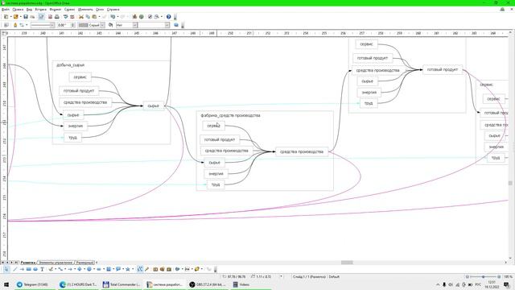Open Line properties pencil icon
Viewport: 515px width, 290px height.
[x=15, y=25]
